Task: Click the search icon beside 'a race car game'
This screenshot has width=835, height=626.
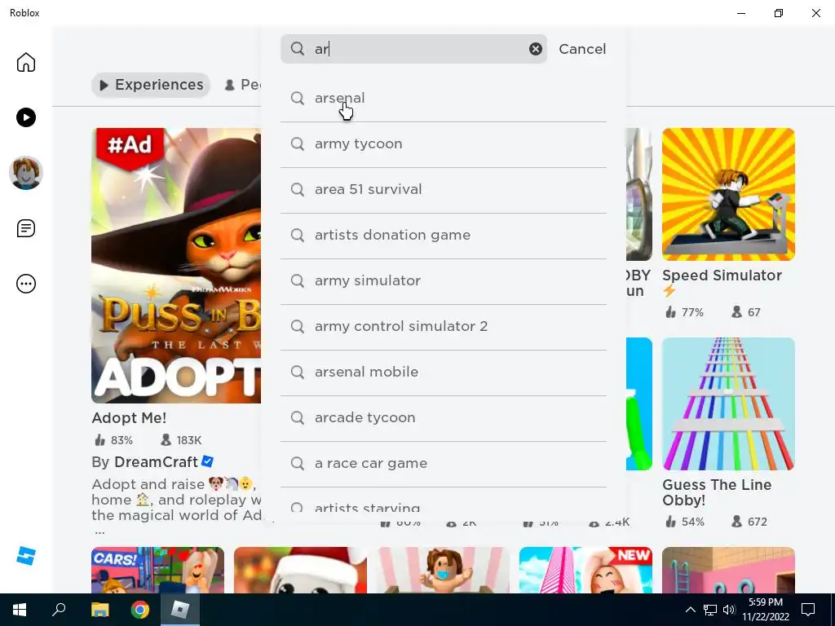Action: click(297, 463)
